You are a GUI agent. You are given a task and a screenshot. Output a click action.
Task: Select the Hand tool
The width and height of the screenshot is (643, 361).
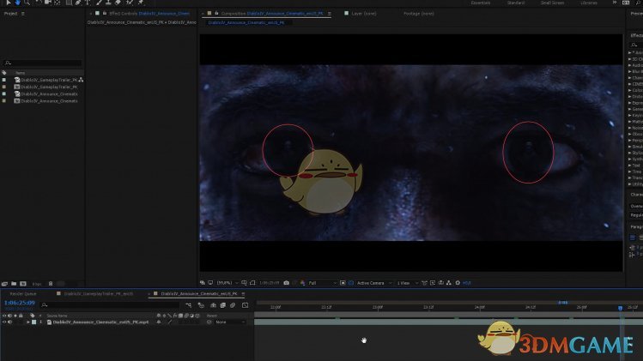point(18,3)
